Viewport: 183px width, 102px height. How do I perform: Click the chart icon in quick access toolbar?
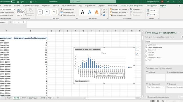pyautogui.click(x=31, y=2)
